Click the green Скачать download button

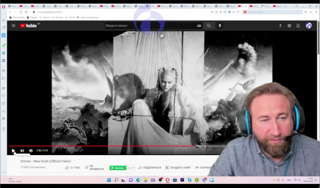[118, 168]
